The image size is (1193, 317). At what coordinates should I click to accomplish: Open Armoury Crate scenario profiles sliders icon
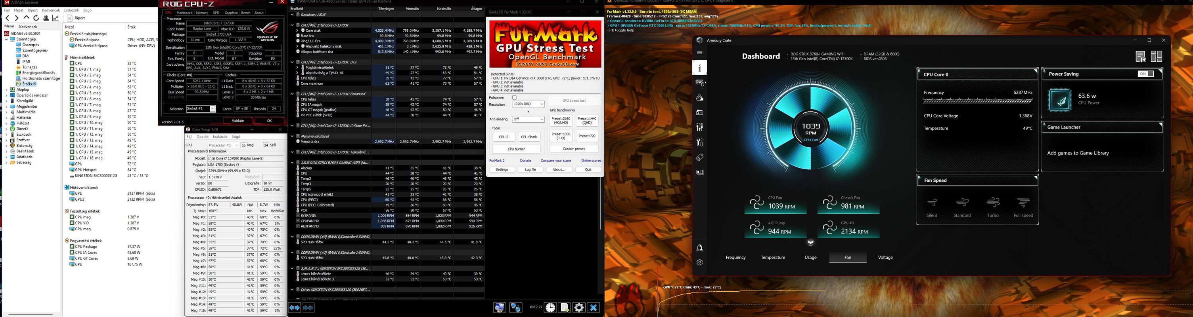point(700,127)
